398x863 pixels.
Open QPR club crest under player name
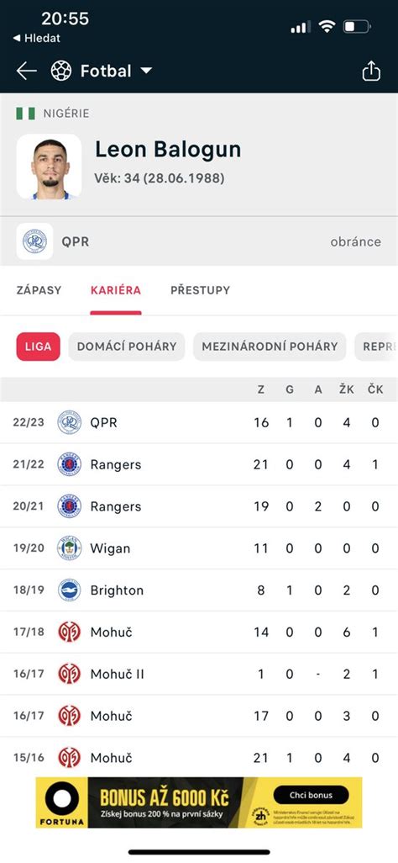(x=34, y=241)
